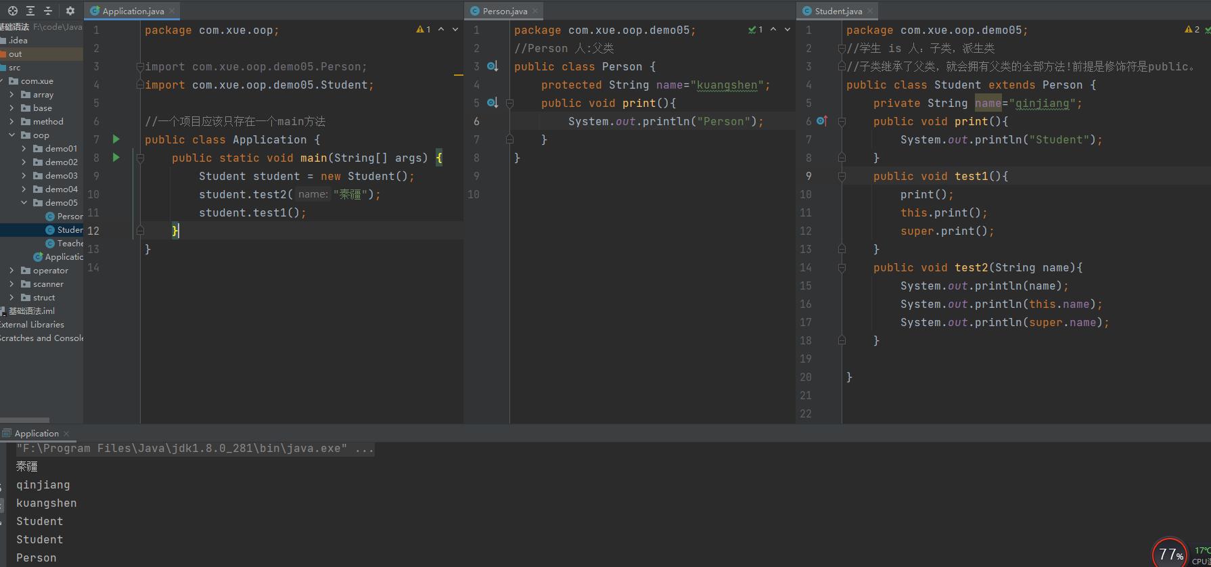The height and width of the screenshot is (567, 1211).
Task: Close the Student.java editor tab
Action: pyautogui.click(x=870, y=11)
